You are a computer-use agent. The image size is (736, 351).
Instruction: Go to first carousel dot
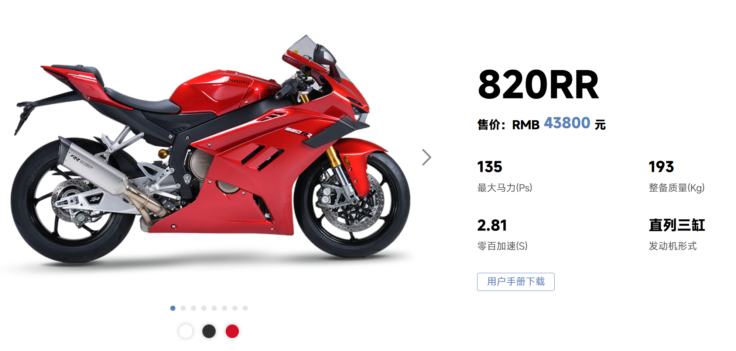tap(173, 308)
